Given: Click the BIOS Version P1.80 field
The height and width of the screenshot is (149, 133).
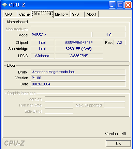Looking at the screenshot, I should click(x=78, y=78).
